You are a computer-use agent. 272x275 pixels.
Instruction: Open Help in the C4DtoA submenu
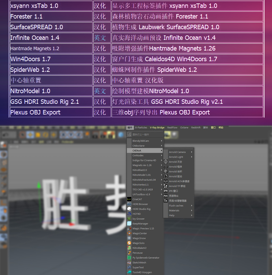coord(179,216)
